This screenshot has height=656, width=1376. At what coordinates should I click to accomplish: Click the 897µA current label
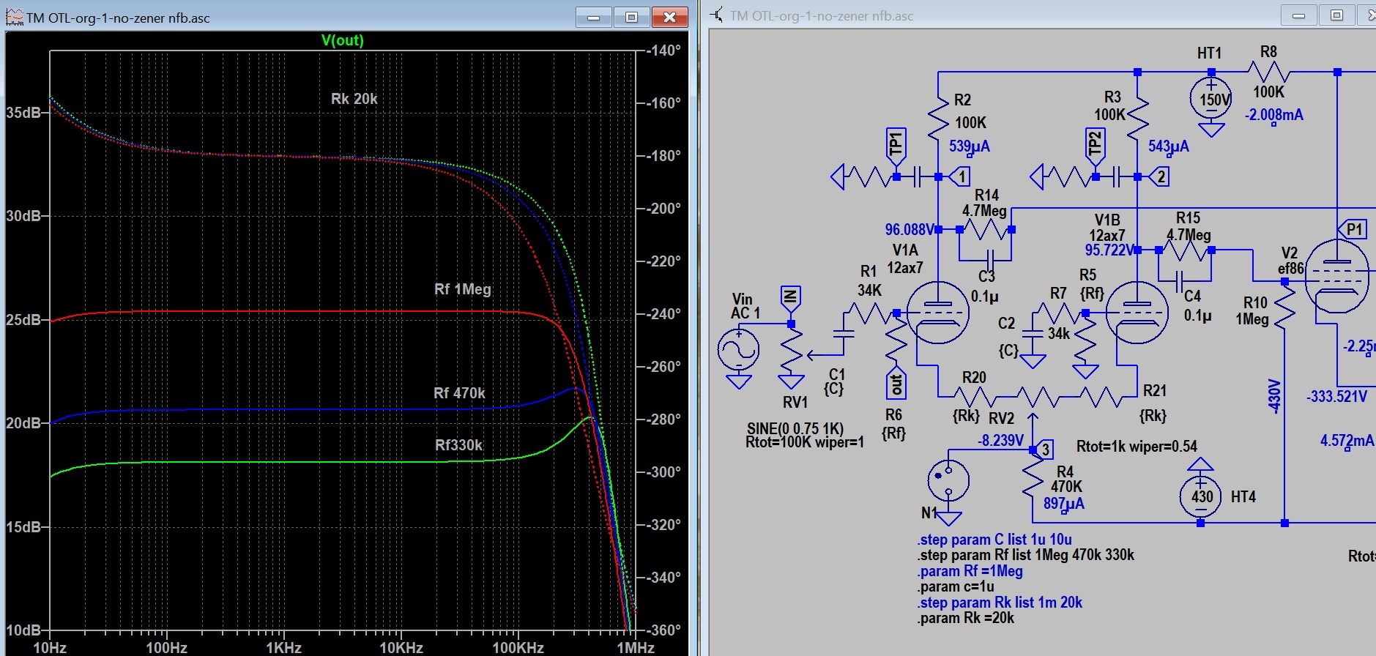click(x=1064, y=504)
